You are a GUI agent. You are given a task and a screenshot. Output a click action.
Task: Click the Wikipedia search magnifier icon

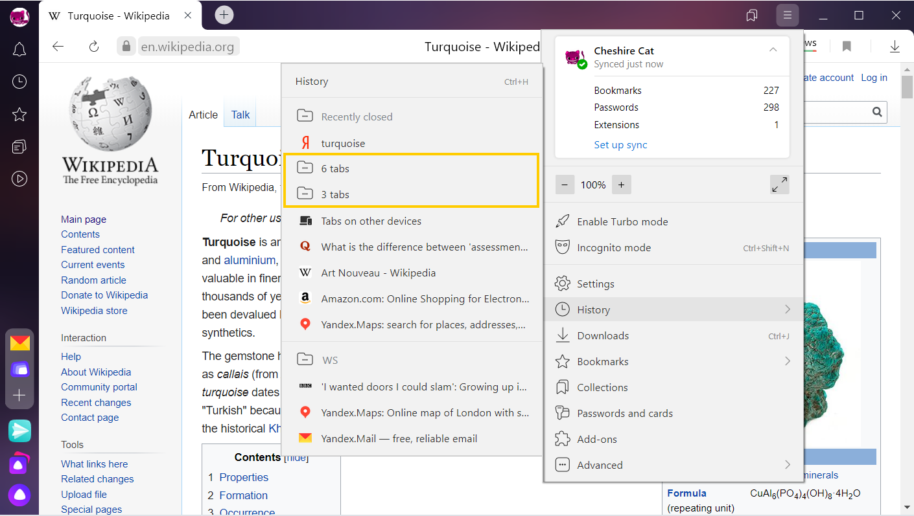point(877,112)
